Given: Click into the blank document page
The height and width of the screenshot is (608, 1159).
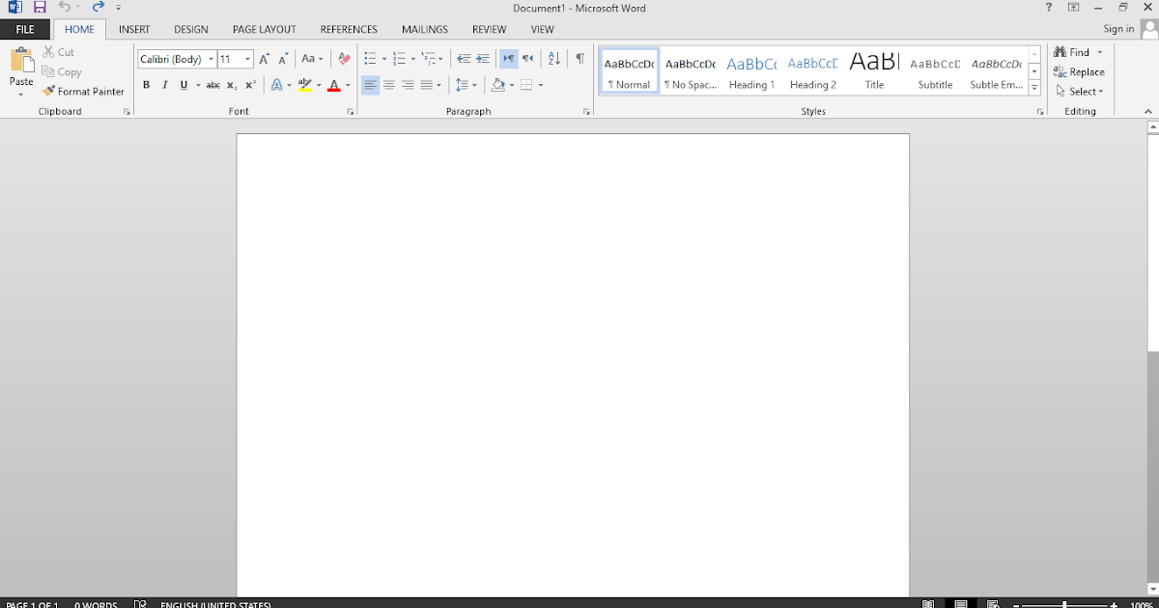Looking at the screenshot, I should pos(573,365).
